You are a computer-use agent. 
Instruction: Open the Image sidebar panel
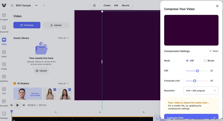click(x=4, y=66)
